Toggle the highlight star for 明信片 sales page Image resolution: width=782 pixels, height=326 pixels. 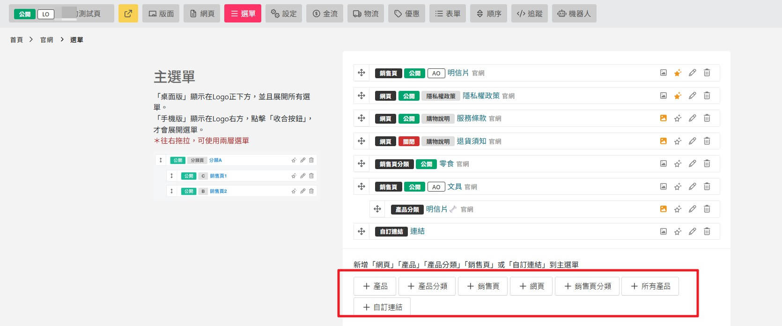678,73
